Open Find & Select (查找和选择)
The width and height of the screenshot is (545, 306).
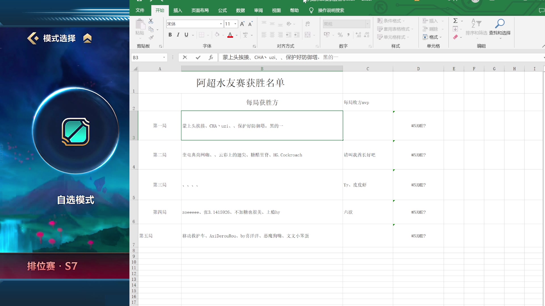(x=500, y=28)
